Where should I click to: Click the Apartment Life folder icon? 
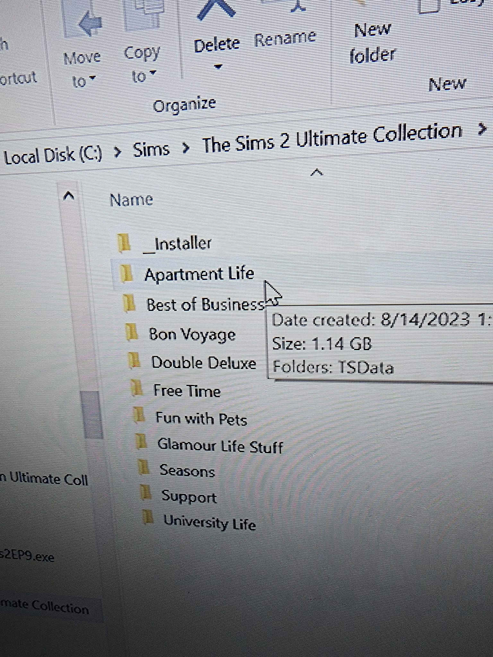126,273
